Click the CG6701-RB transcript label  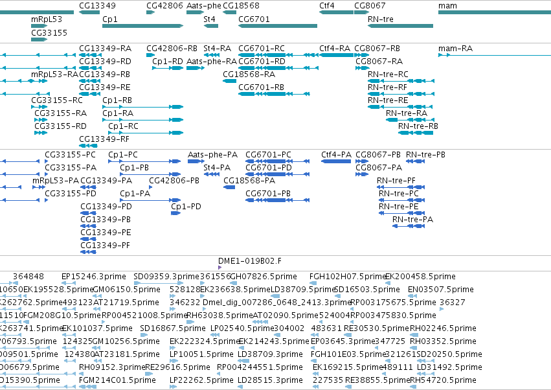pyautogui.click(x=261, y=87)
